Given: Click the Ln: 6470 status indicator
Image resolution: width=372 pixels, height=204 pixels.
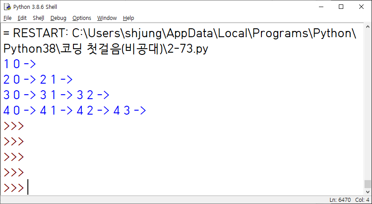Looking at the screenshot, I should (x=340, y=200).
